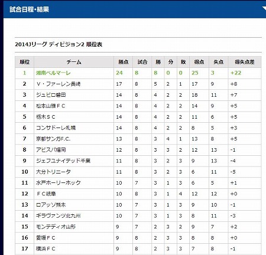Select the ジュビロ磐田 team name
266x255 pixels.
[x=51, y=95]
